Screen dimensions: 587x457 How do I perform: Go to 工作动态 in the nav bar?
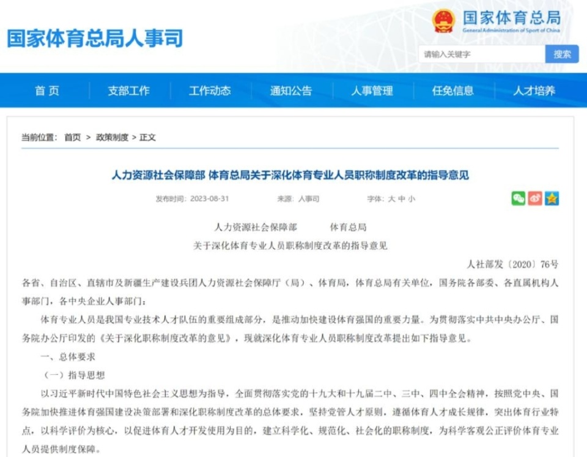tap(210, 91)
